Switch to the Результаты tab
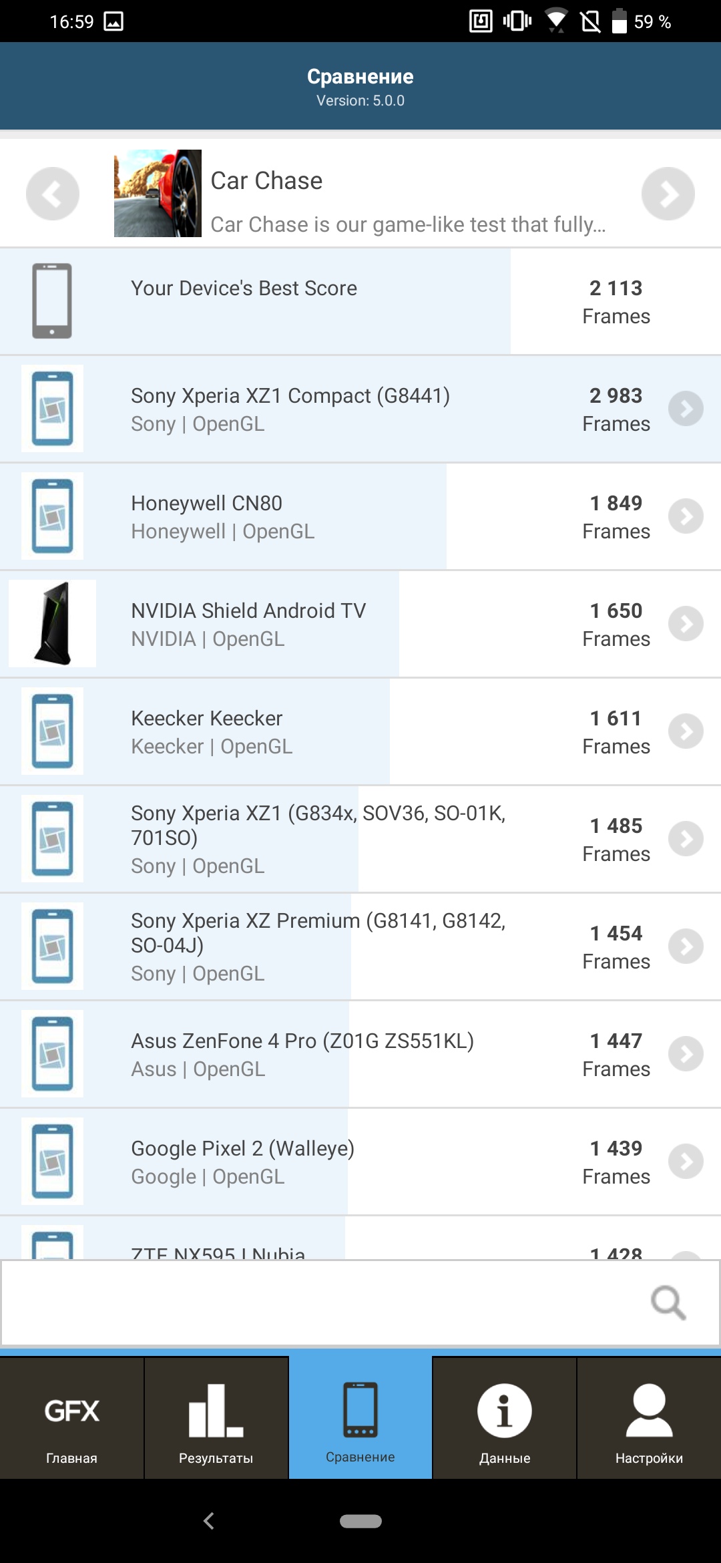This screenshot has height=1563, width=721. pos(216,1419)
